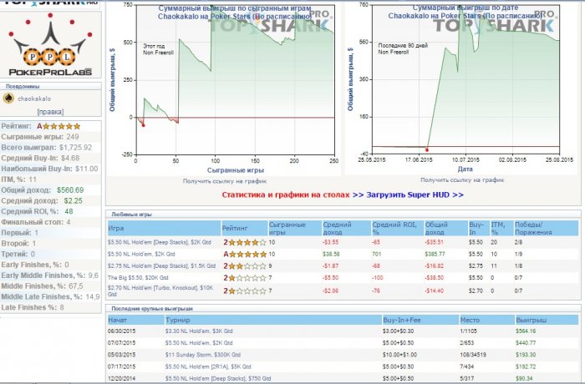
Task: Click the games-played winnings chart
Action: [x=235, y=80]
